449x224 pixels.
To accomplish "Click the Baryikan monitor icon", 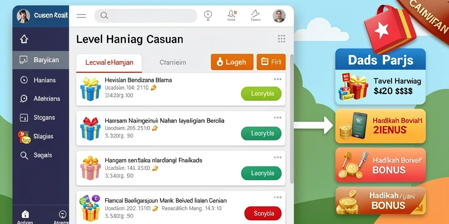I will [x=24, y=59].
